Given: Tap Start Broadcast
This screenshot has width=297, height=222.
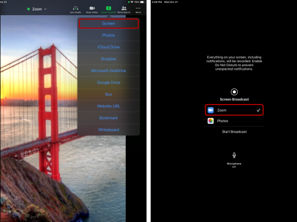Looking at the screenshot, I should (234, 132).
